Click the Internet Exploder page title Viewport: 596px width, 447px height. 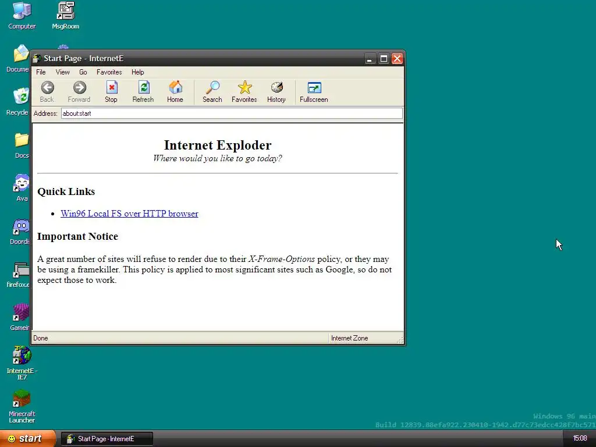tap(218, 145)
